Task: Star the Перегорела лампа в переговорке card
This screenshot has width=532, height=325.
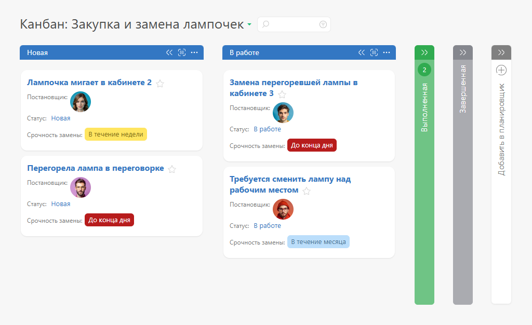Action: 172,169
